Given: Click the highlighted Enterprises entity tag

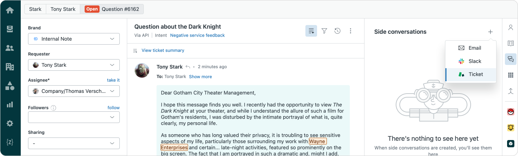Looking at the screenshot, I should (x=174, y=147).
